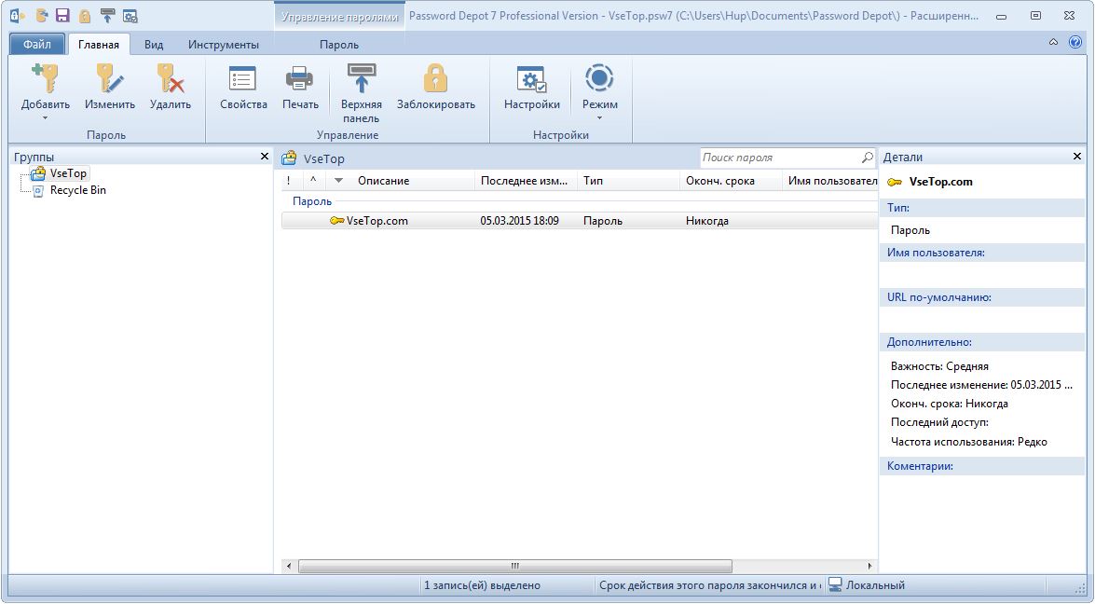The width and height of the screenshot is (1095, 604).
Task: Sort by the Последнее изм... column header
Action: 526,181
